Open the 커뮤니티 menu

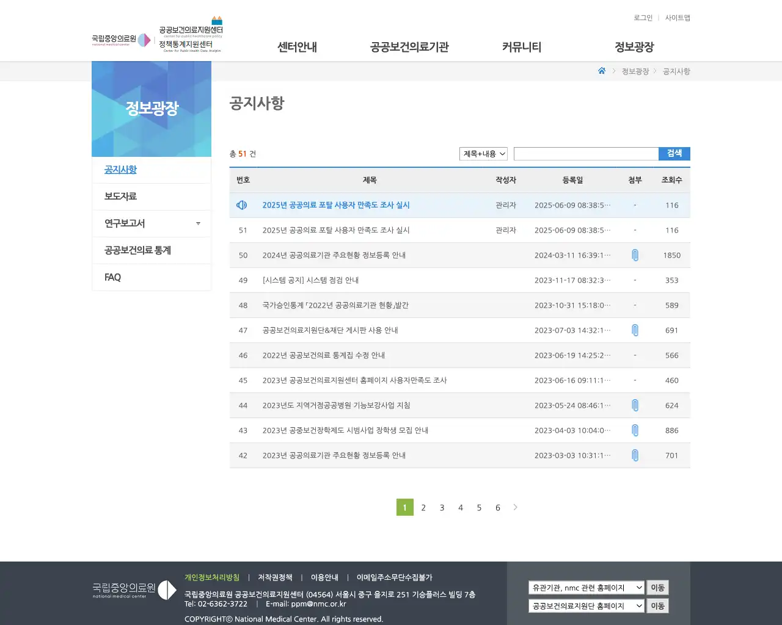pos(522,46)
